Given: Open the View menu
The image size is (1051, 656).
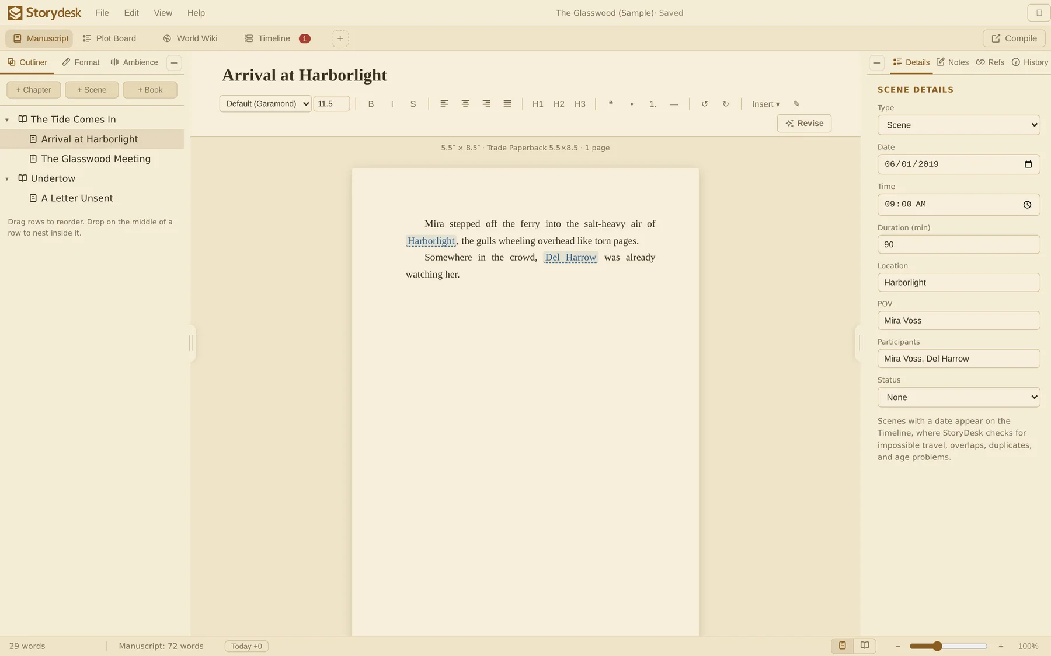Looking at the screenshot, I should [x=163, y=13].
